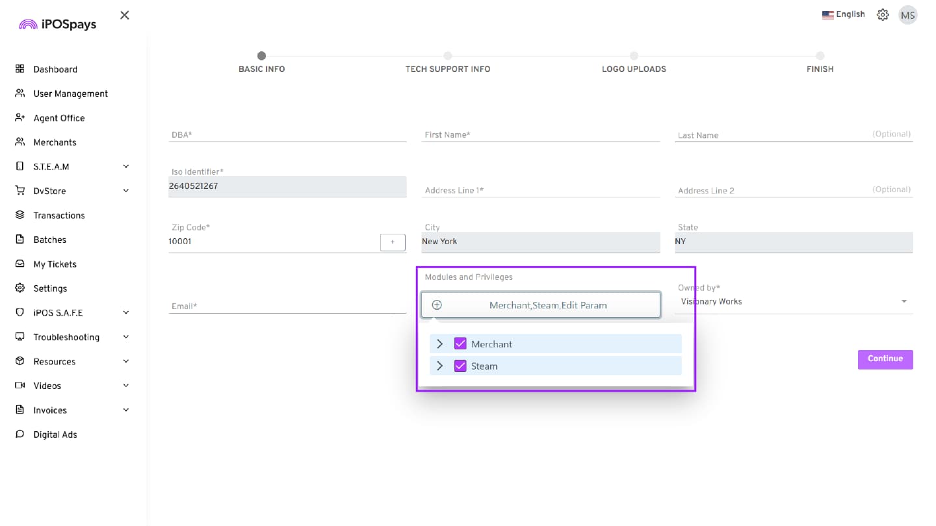Uncheck the Merchant checkbox
This screenshot has width=936, height=526.
(x=460, y=344)
